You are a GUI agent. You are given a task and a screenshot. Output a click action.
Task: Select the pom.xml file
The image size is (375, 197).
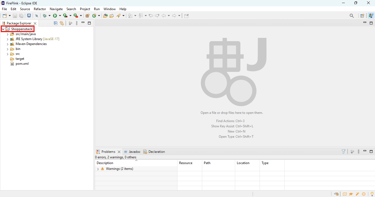[x=22, y=64]
